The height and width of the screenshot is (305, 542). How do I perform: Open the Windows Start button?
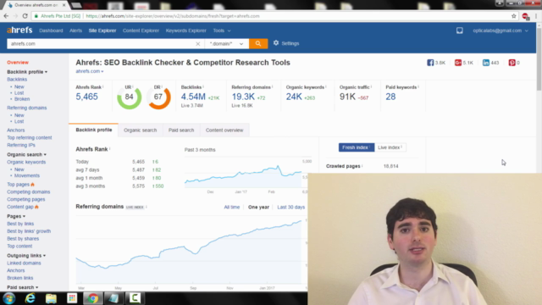9,298
